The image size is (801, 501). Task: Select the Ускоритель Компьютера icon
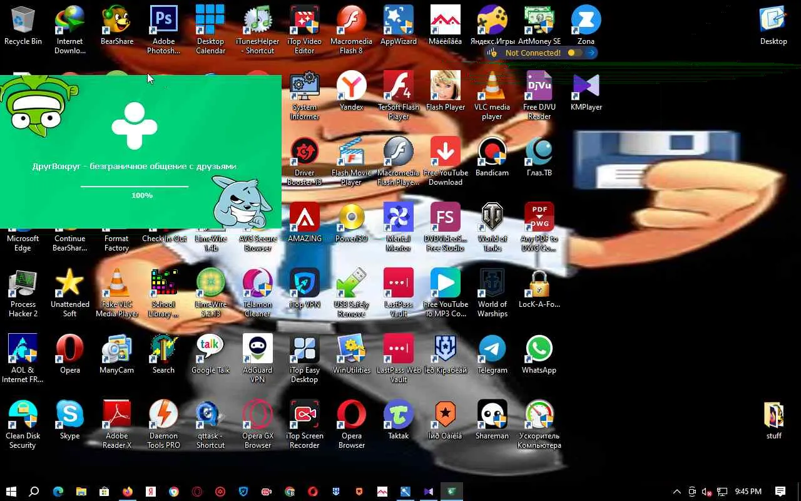tap(539, 425)
